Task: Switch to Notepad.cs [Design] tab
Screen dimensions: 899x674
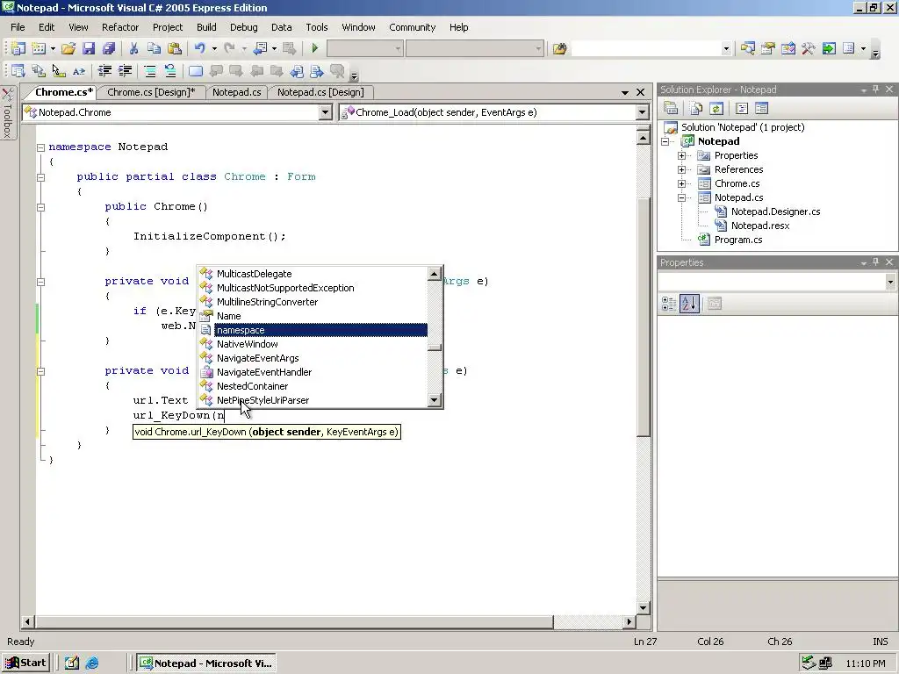Action: coord(320,92)
